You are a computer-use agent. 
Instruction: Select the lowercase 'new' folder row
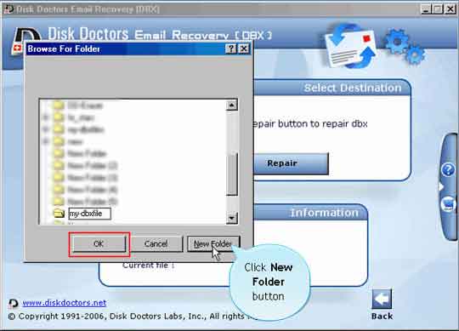pos(75,142)
